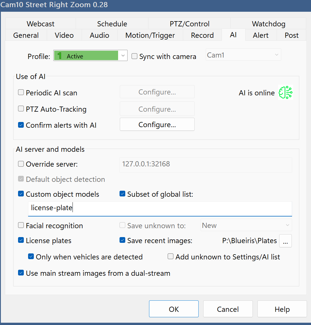Image resolution: width=311 pixels, height=325 pixels.
Task: Click the license-plate custom models text field
Action: pyautogui.click(x=160, y=208)
